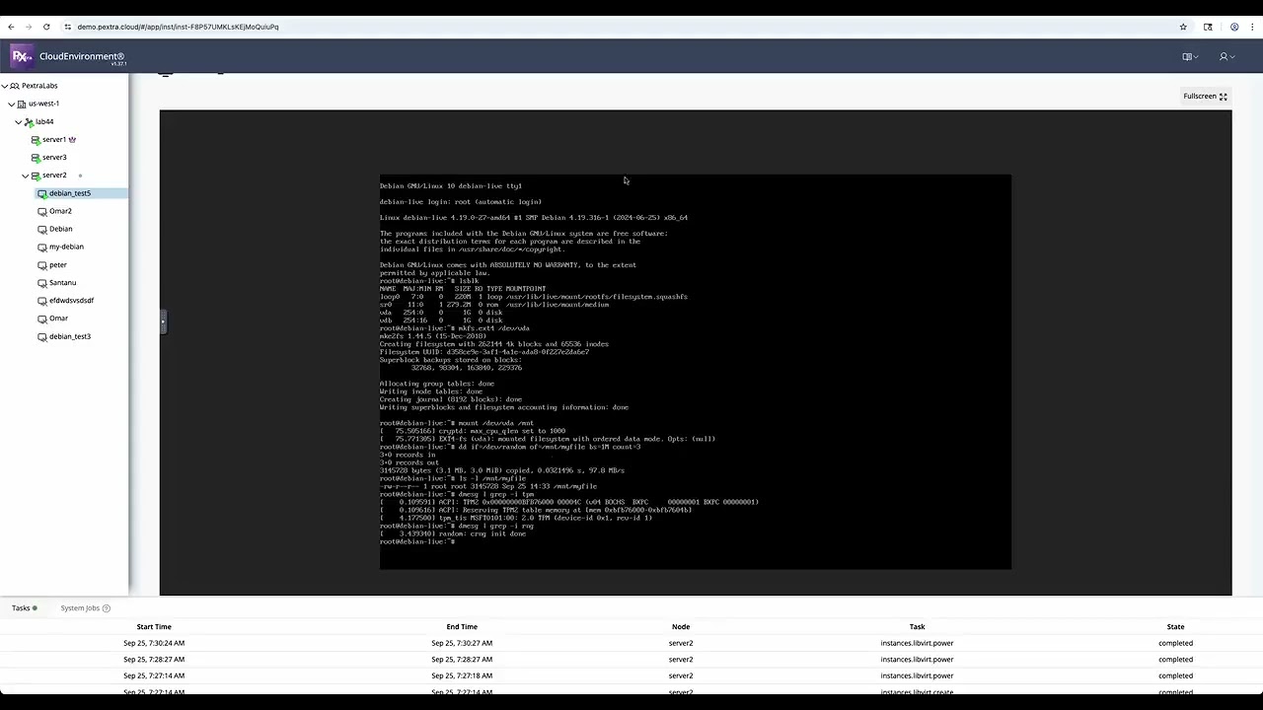Click the browser back arrow
The width and height of the screenshot is (1263, 710).
(11, 27)
